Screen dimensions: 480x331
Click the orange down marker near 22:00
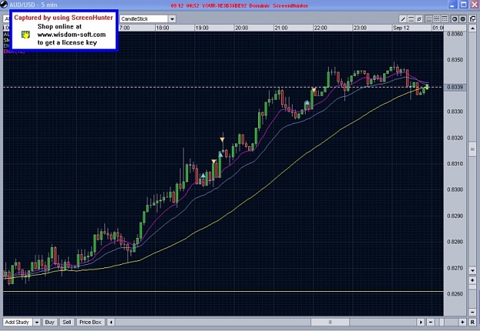click(313, 90)
